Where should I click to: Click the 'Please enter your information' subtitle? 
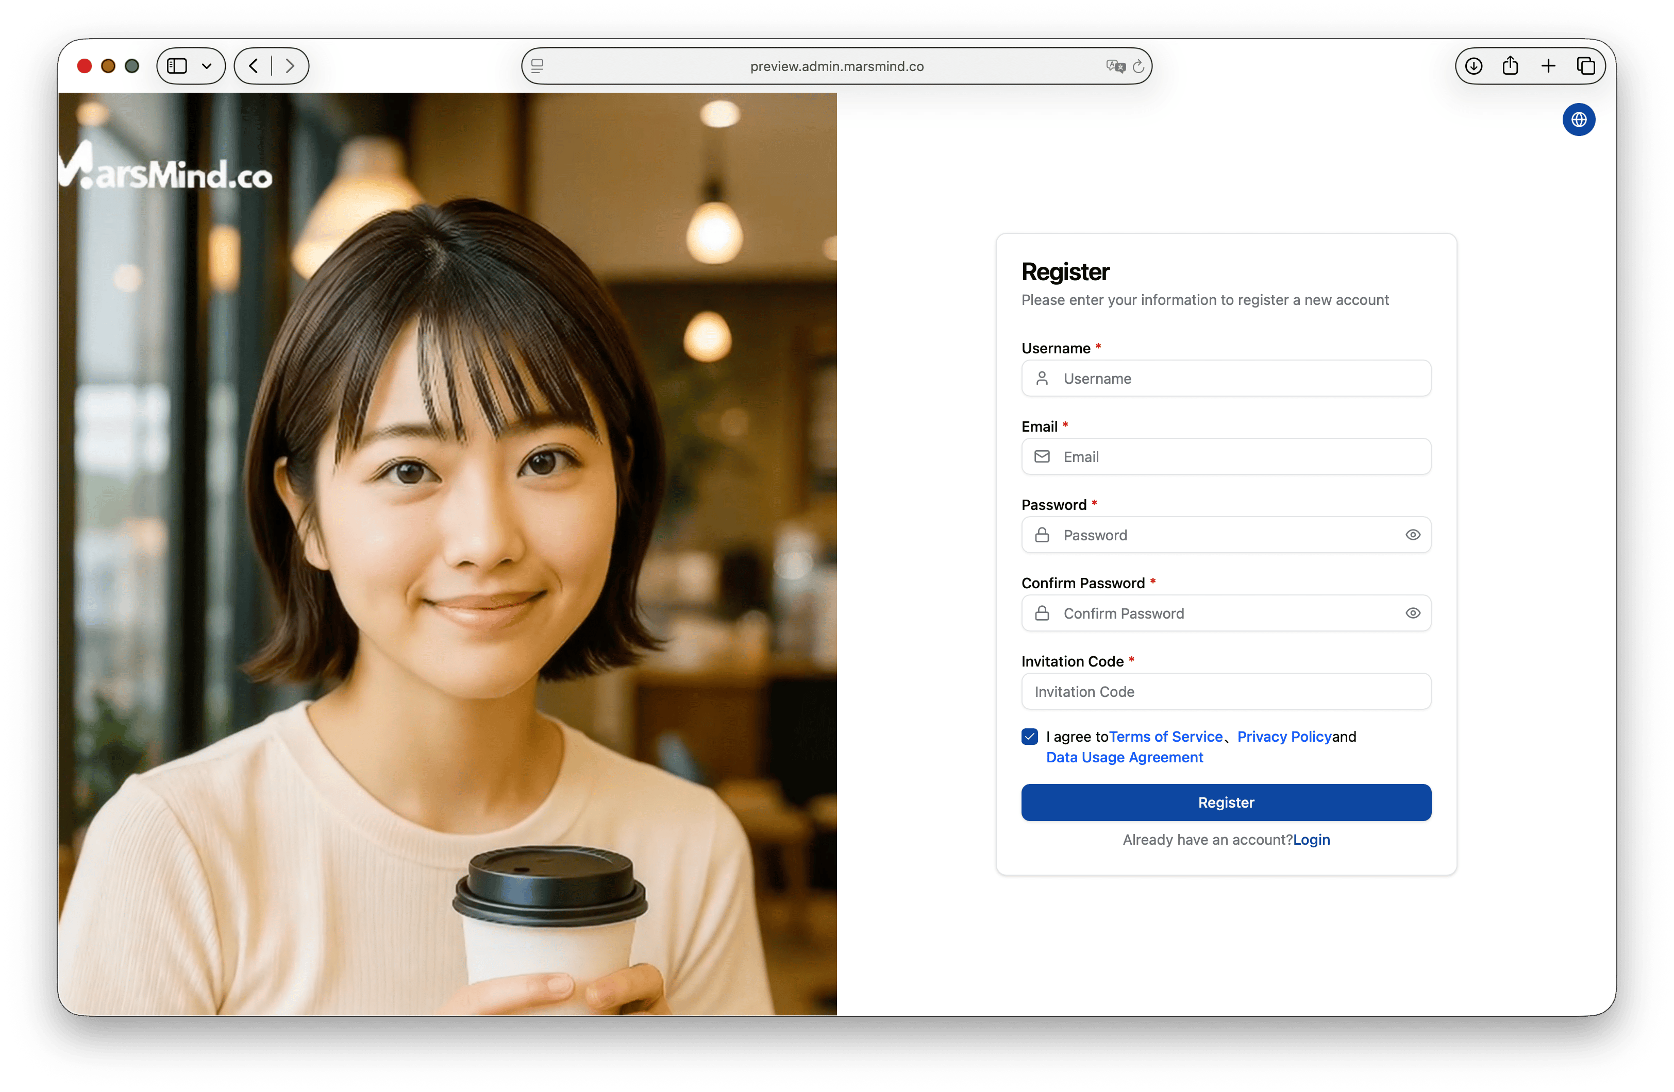point(1204,300)
